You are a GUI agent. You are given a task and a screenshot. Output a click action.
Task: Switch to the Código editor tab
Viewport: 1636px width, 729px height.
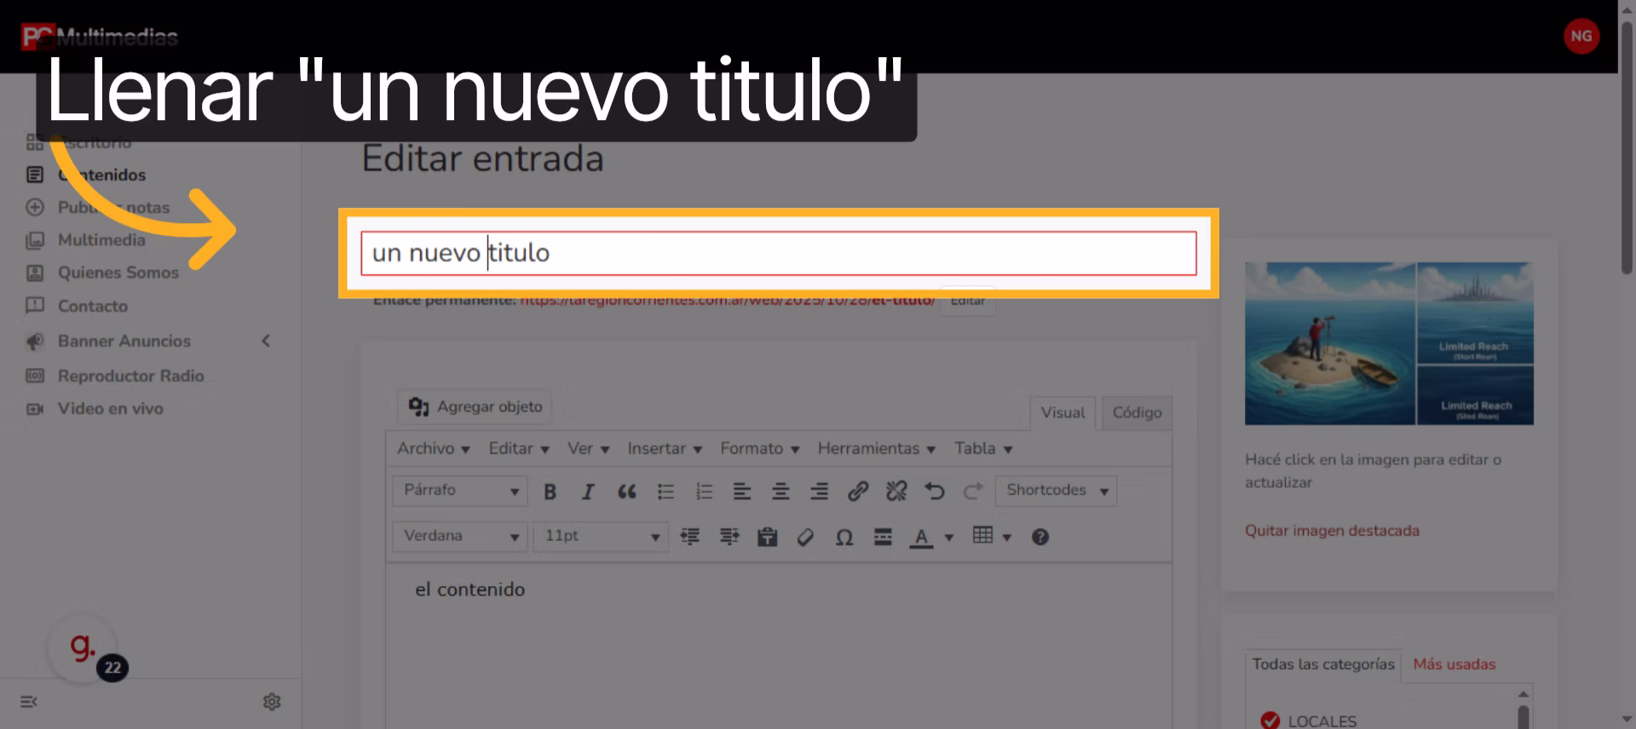(1137, 412)
